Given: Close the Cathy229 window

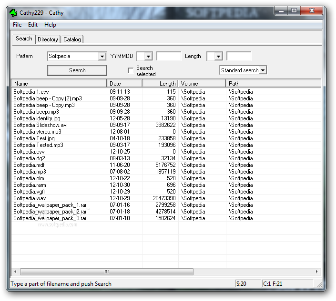Looking at the screenshot, I should (x=312, y=10).
